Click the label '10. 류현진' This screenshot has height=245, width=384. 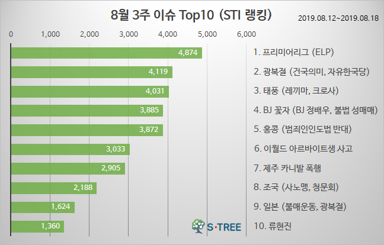pos(273,226)
